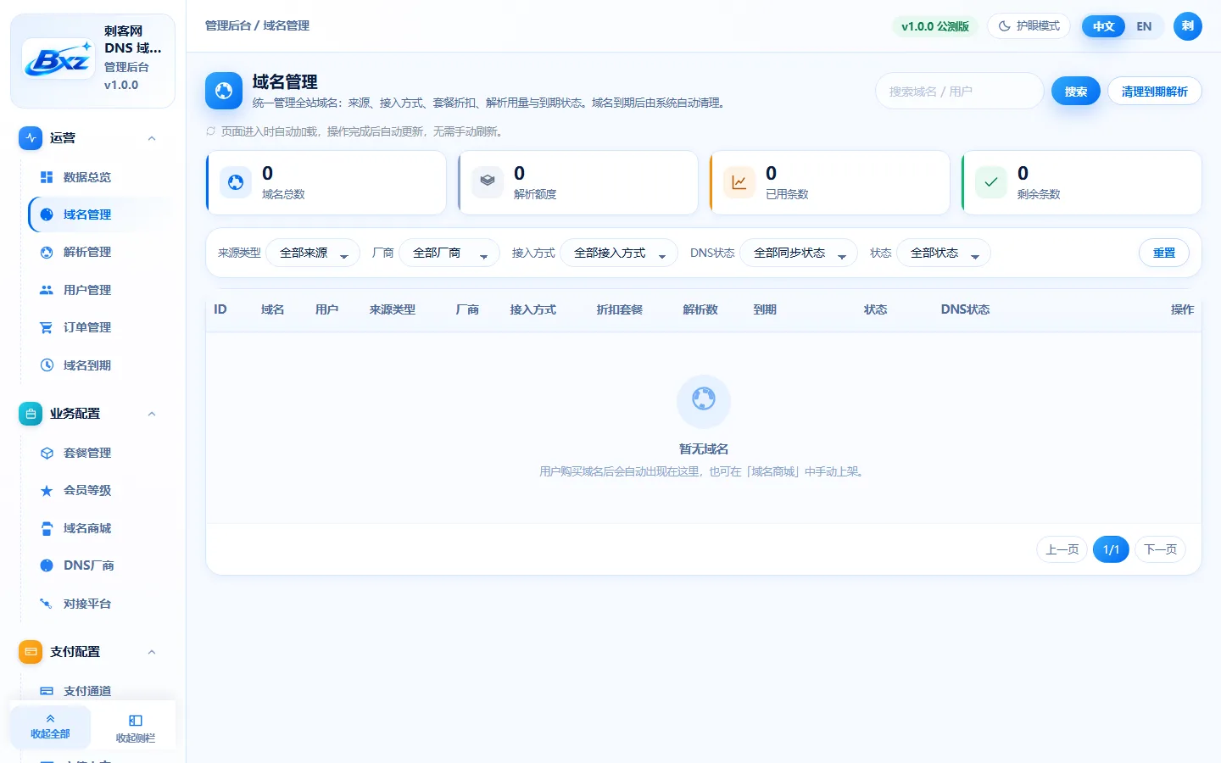Open 解析管理 in the sidebar
This screenshot has height=763, width=1221.
click(100, 252)
